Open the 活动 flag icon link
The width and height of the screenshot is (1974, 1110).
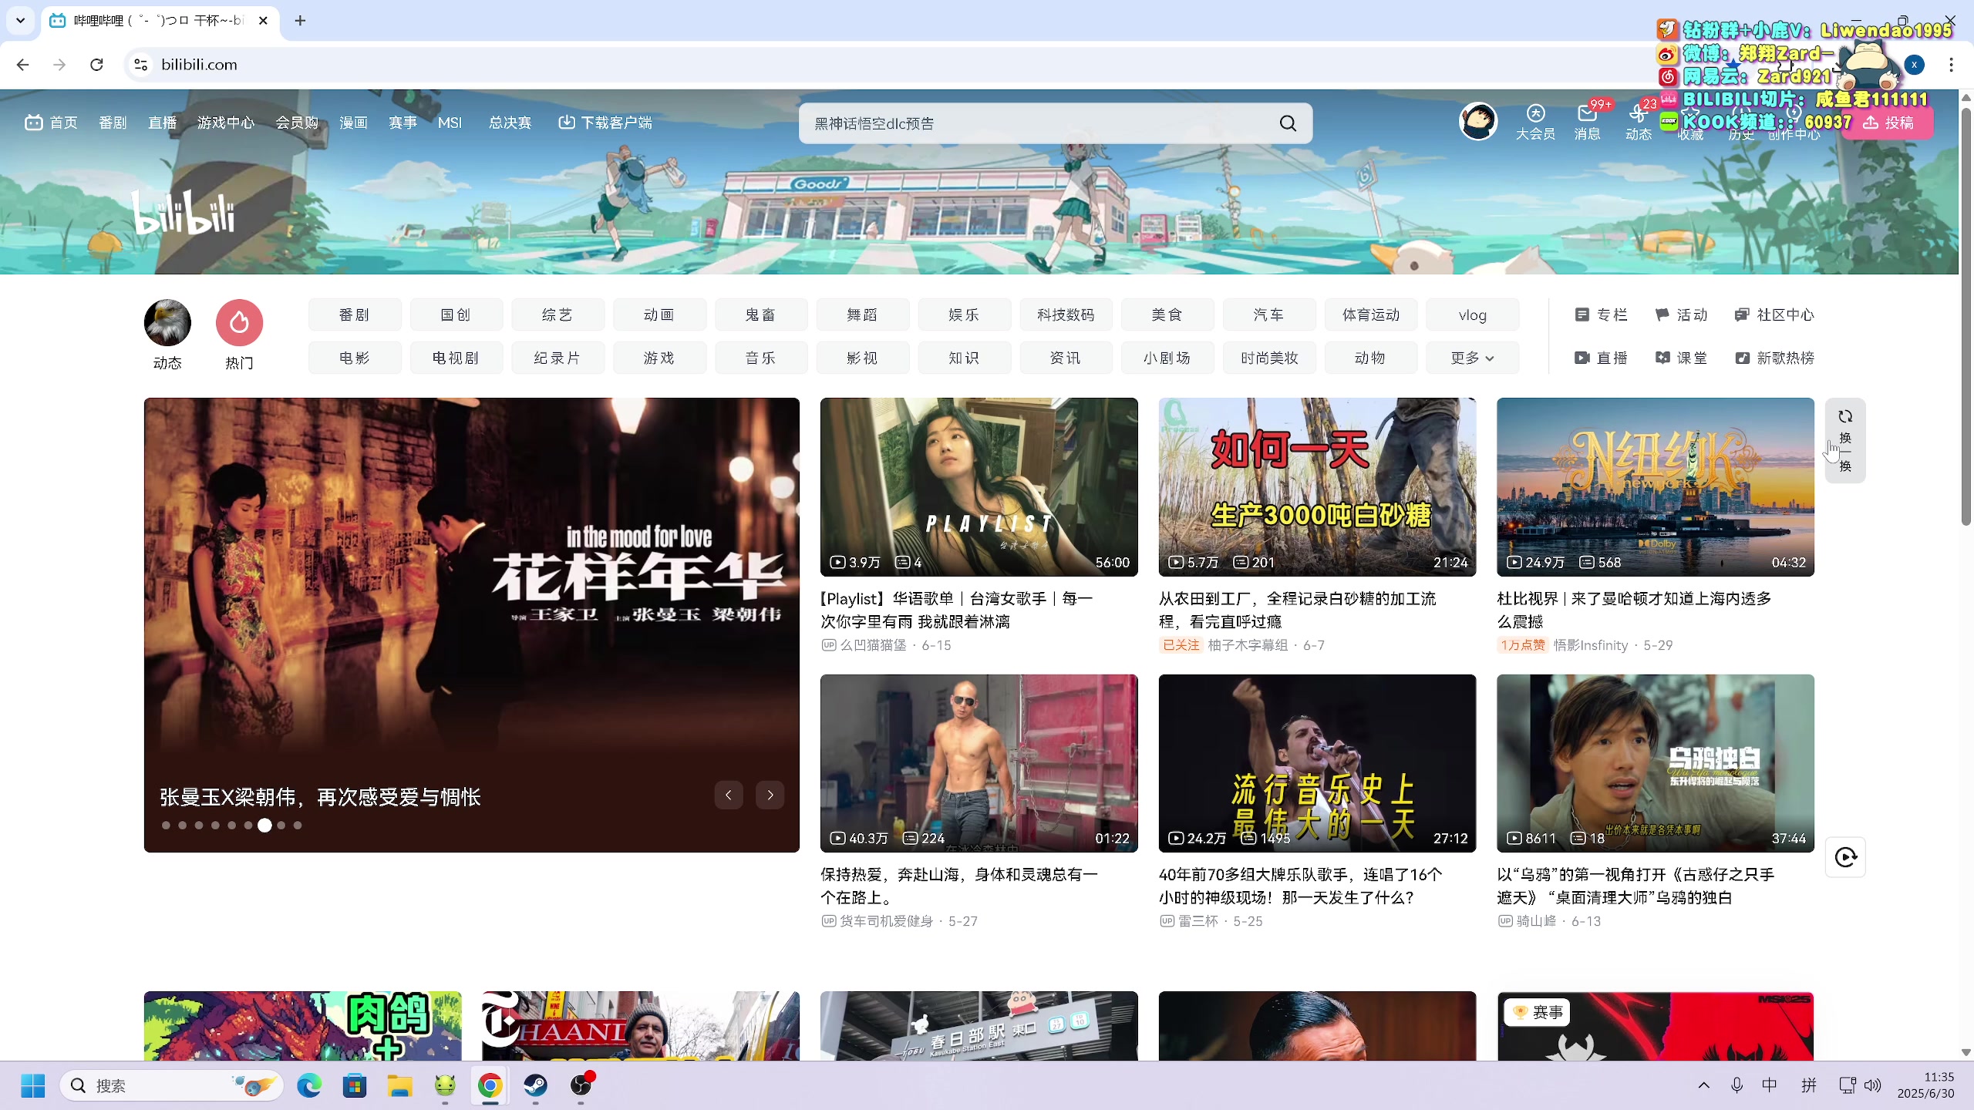pos(1681,314)
